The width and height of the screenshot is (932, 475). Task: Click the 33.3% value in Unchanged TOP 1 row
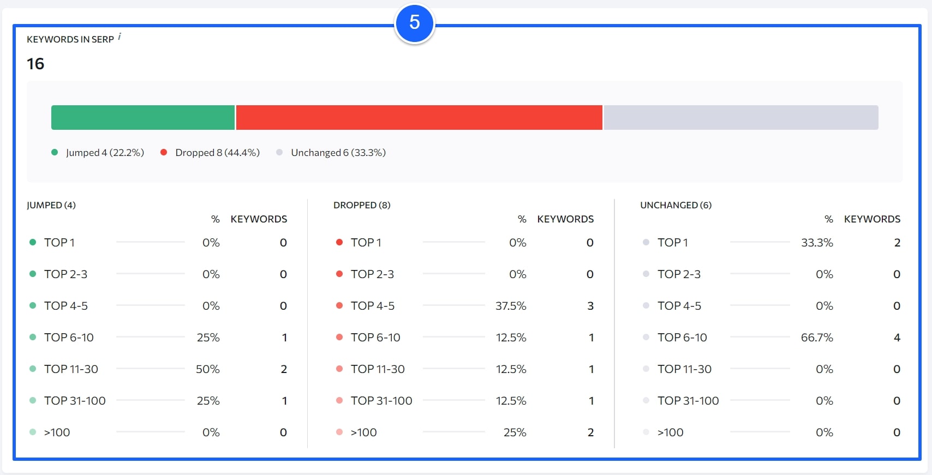click(817, 243)
